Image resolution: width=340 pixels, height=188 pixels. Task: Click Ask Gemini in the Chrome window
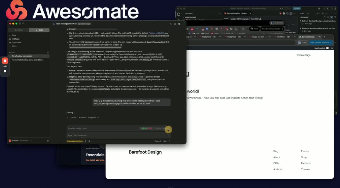[277, 23]
